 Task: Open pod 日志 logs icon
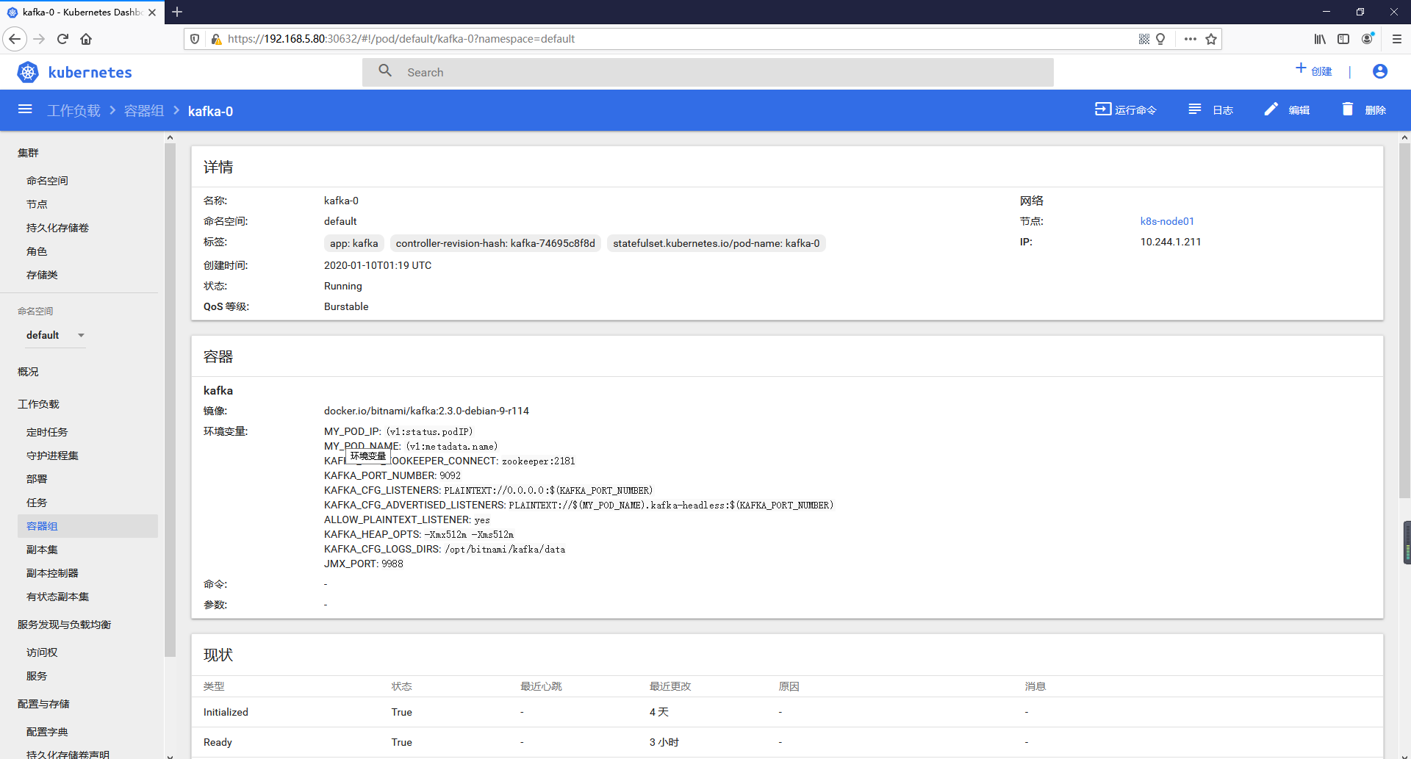tap(1195, 109)
